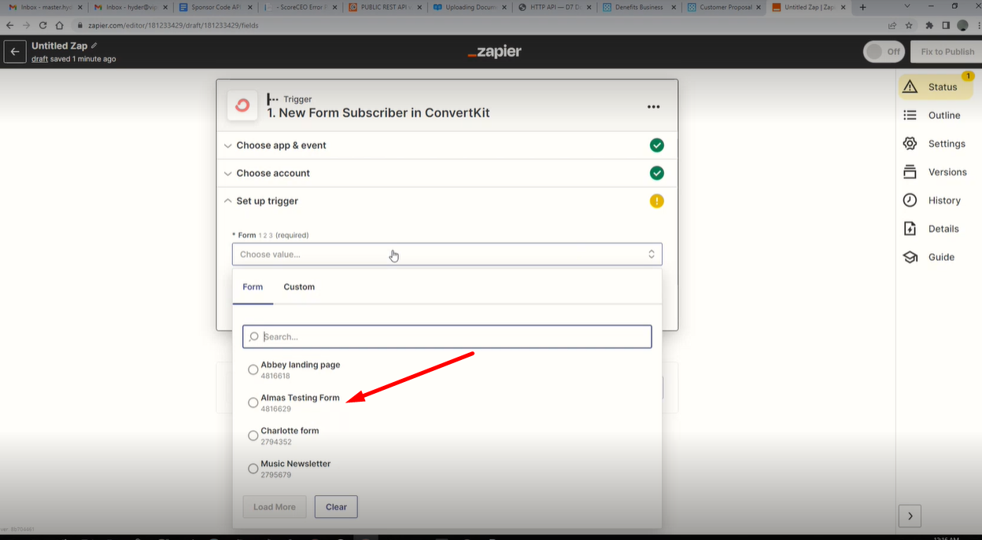Click green checkmark beside Choose account

(657, 173)
